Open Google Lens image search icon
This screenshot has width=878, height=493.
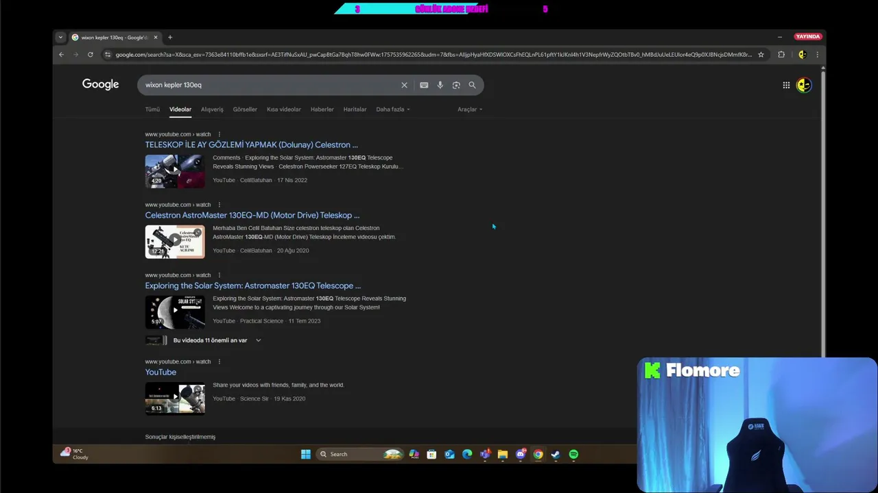pos(456,85)
